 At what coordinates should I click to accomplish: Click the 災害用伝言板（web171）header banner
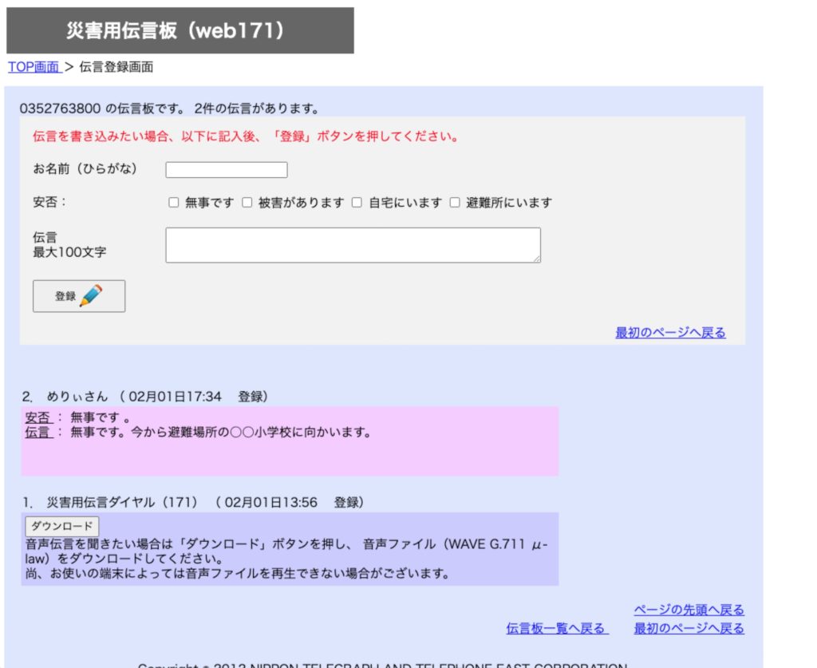tap(180, 30)
